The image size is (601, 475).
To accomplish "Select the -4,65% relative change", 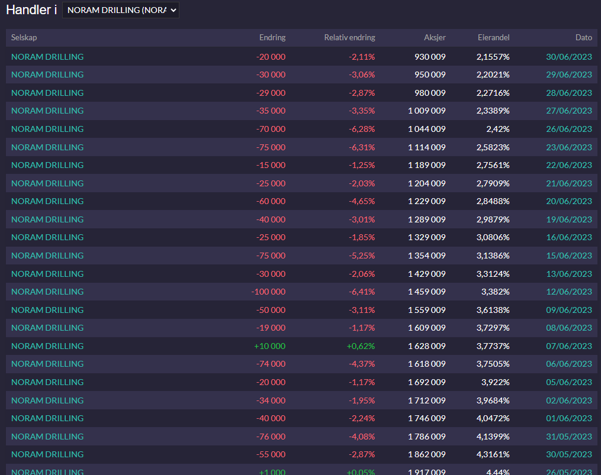I will coord(362,202).
